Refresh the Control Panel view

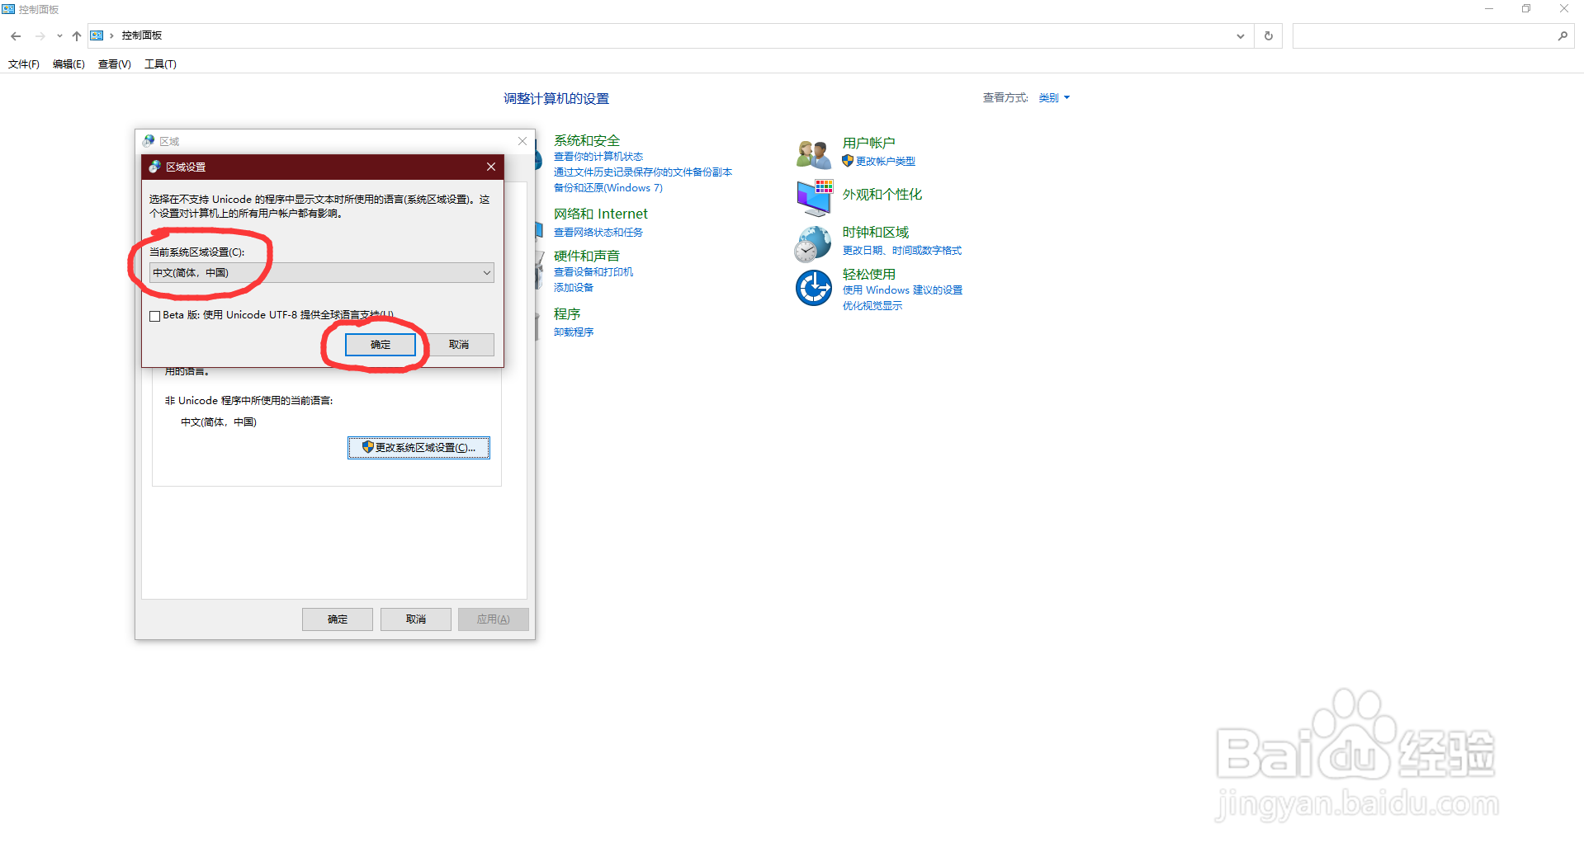coord(1269,35)
